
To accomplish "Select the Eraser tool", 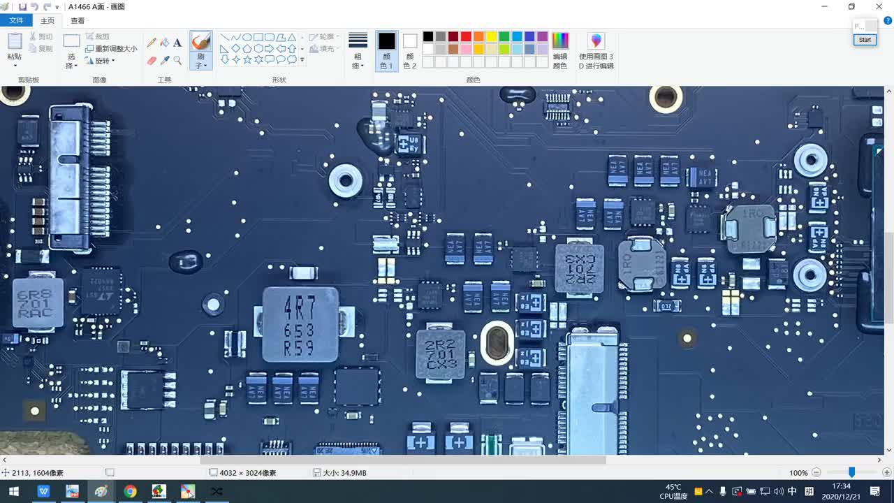I will coord(152,61).
